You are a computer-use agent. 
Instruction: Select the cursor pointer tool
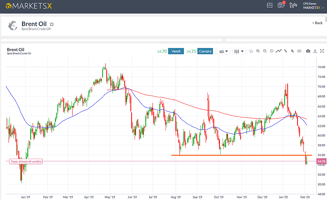292,51
